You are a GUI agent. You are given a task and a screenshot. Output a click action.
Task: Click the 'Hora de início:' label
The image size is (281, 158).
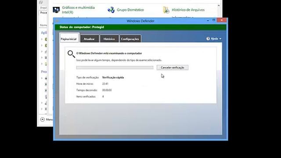pos(85,84)
